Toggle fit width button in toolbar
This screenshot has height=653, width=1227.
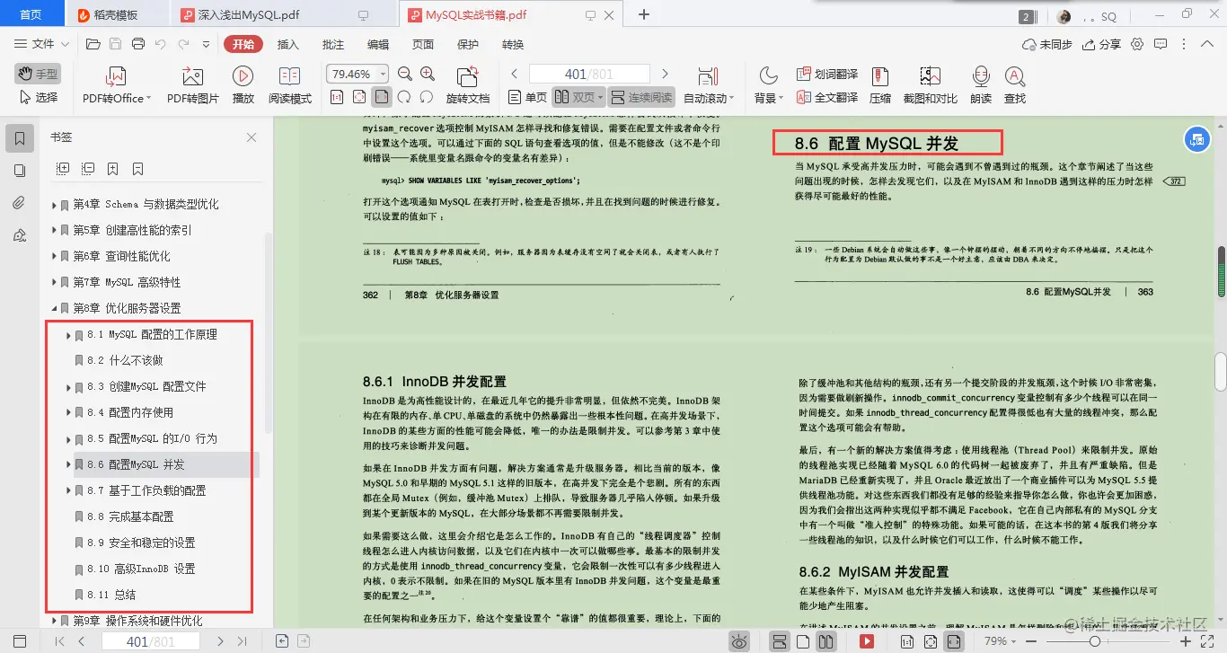(382, 97)
